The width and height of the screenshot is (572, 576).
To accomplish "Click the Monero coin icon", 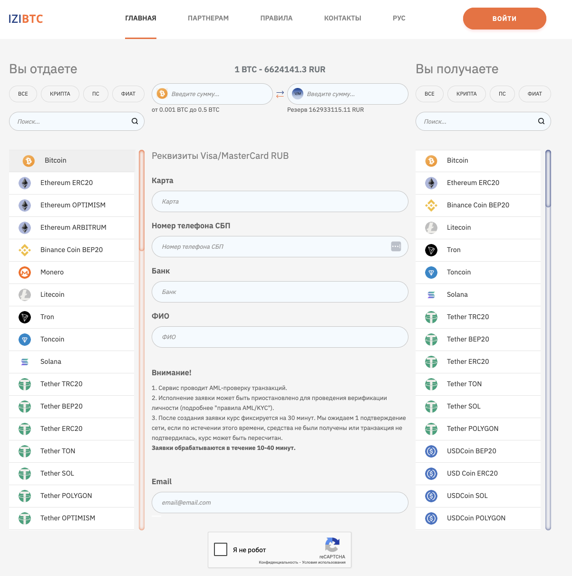I will [x=25, y=273].
